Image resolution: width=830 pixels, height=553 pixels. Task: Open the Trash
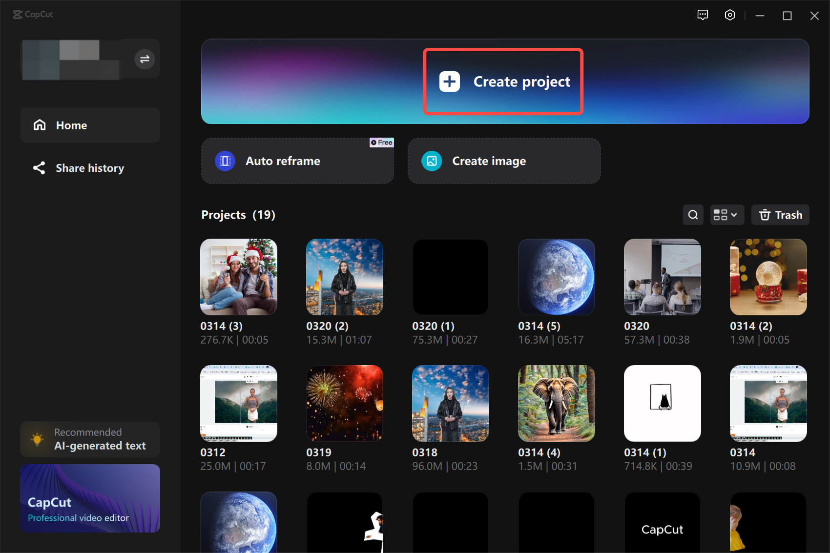[x=780, y=215]
